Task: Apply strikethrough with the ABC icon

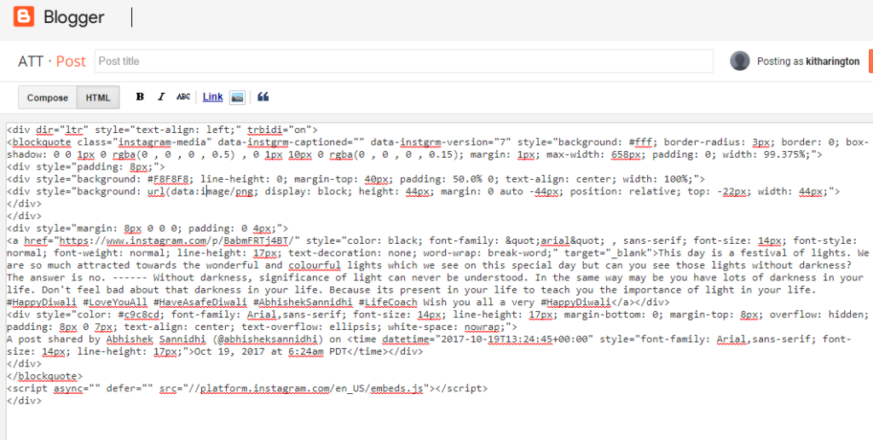Action: 183,97
